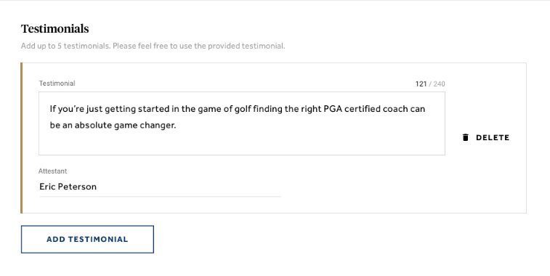The image size is (550, 276).
Task: Click the underline beneath the Attestant field
Action: [x=160, y=197]
